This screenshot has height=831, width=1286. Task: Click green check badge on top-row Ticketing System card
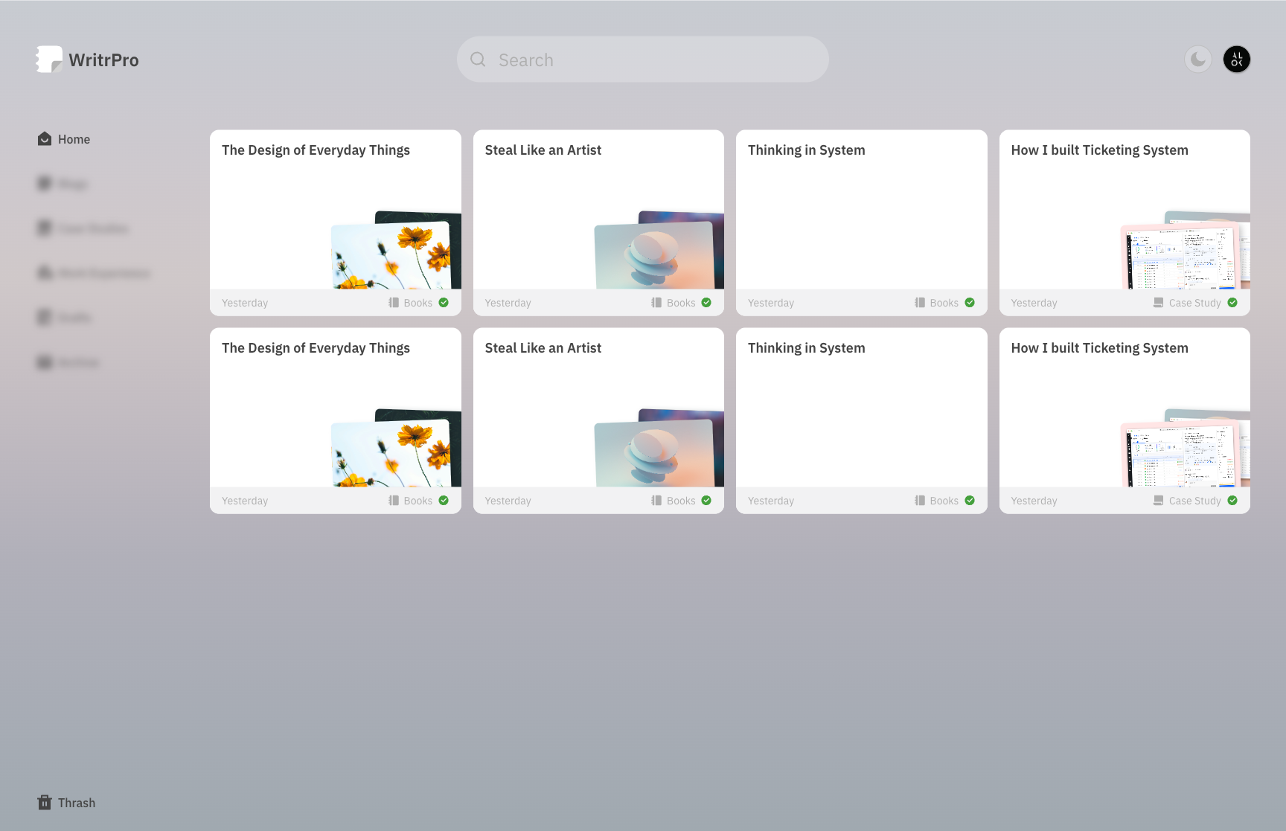click(1232, 303)
